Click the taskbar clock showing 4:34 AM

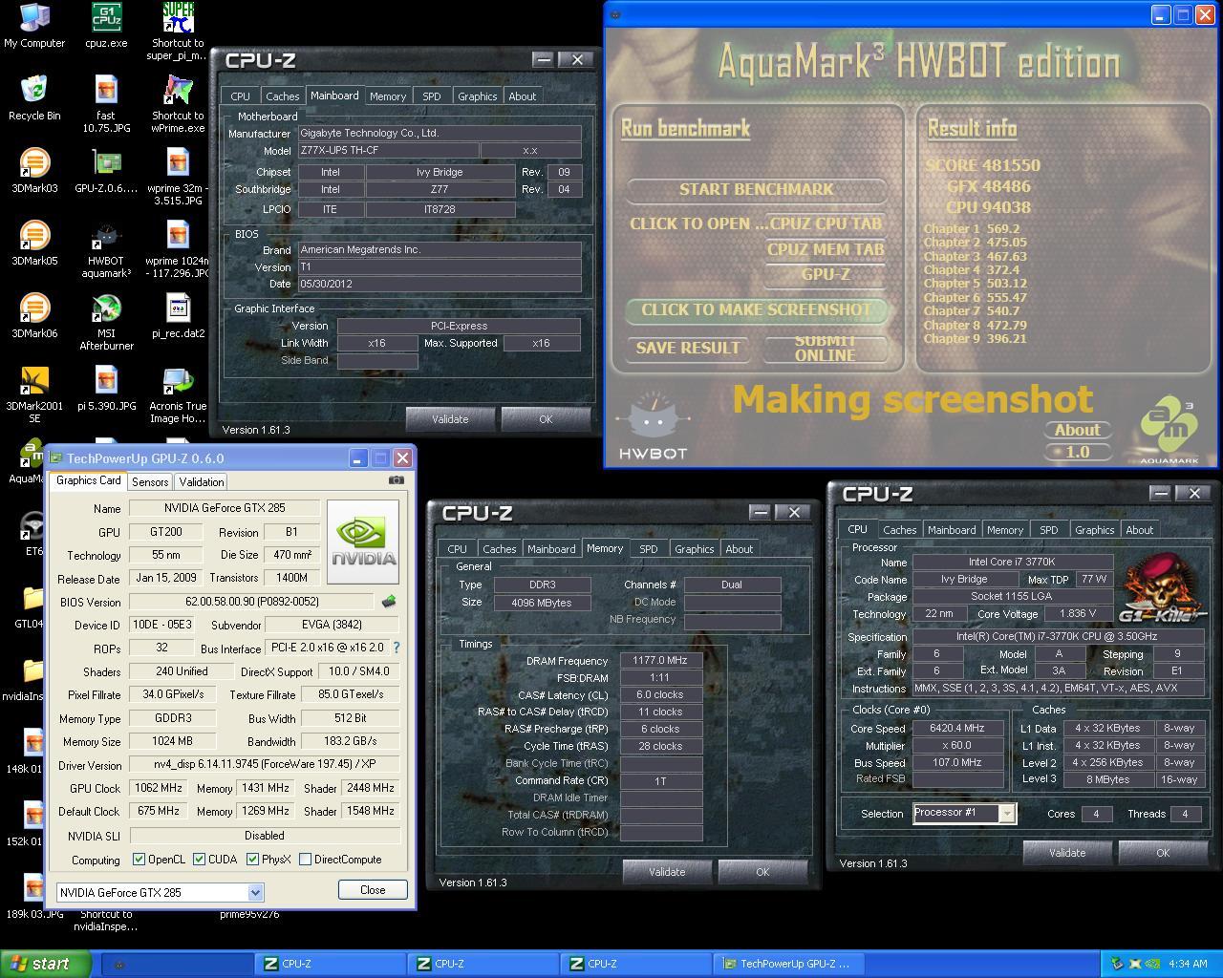(x=1188, y=964)
